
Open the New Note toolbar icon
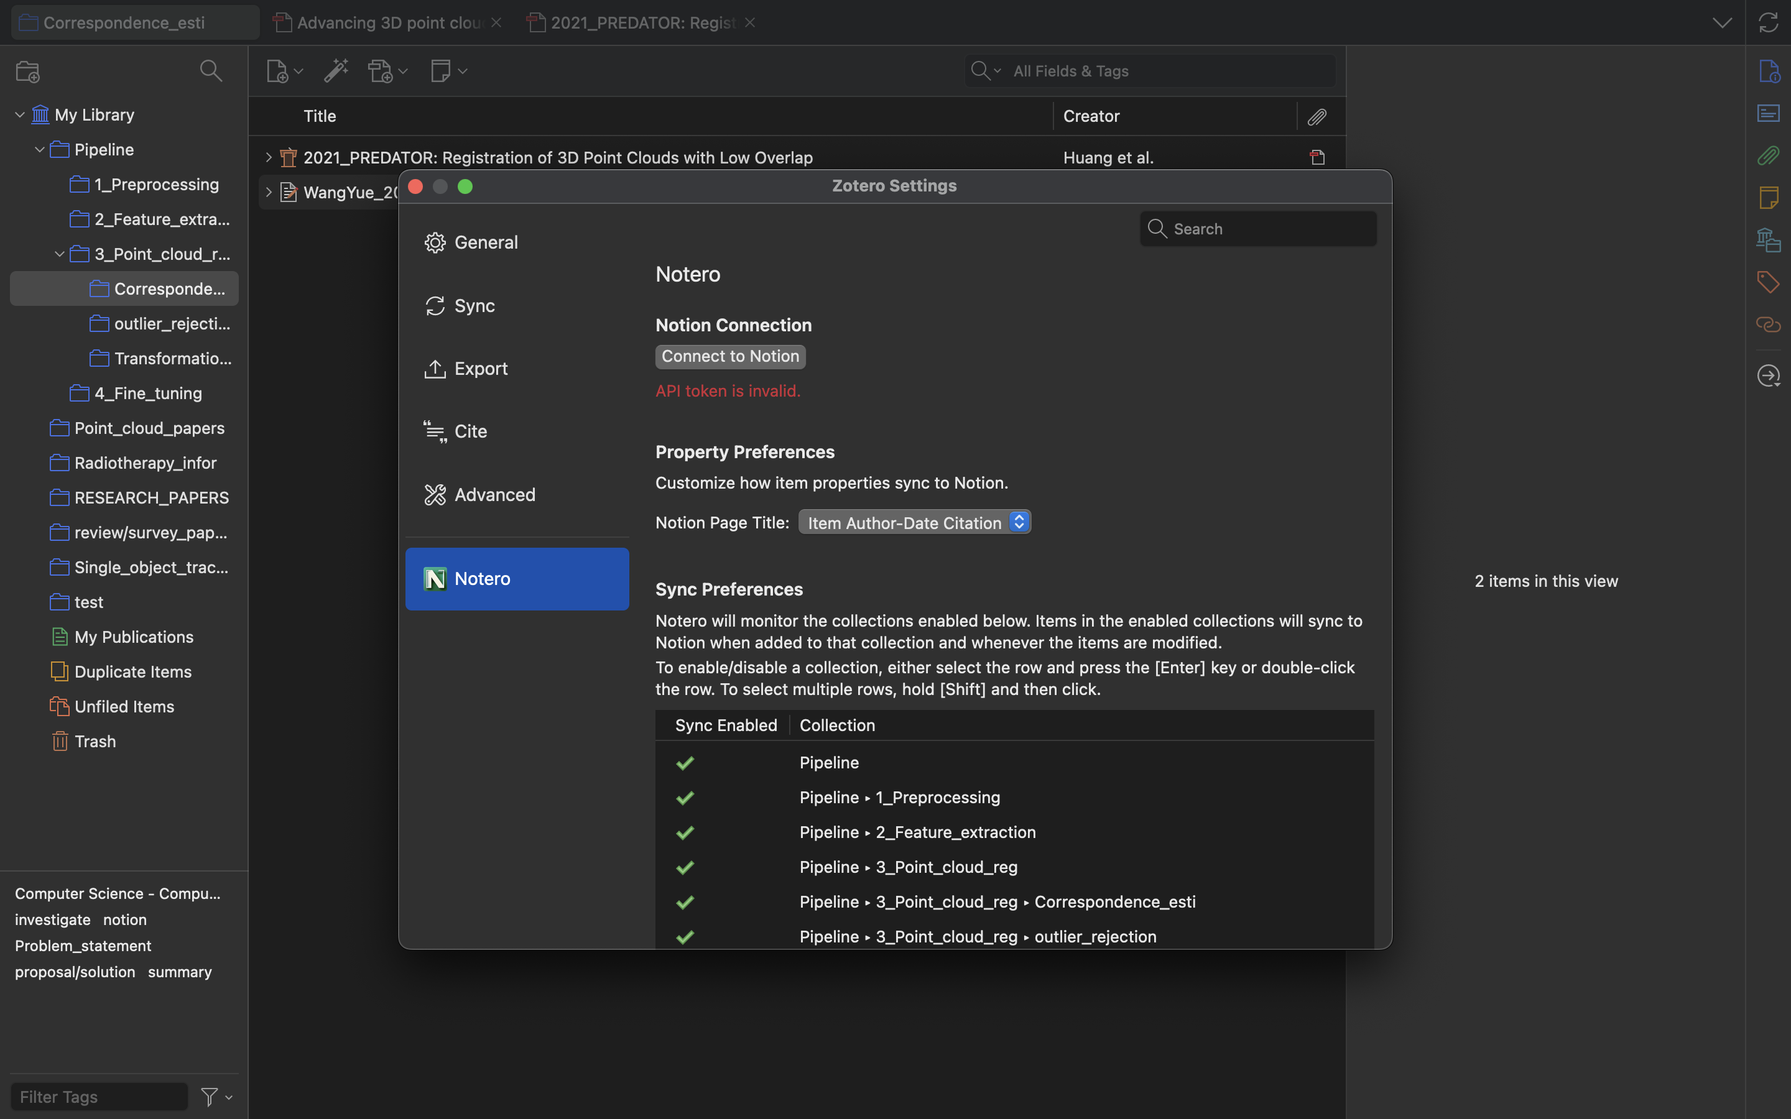(x=441, y=71)
